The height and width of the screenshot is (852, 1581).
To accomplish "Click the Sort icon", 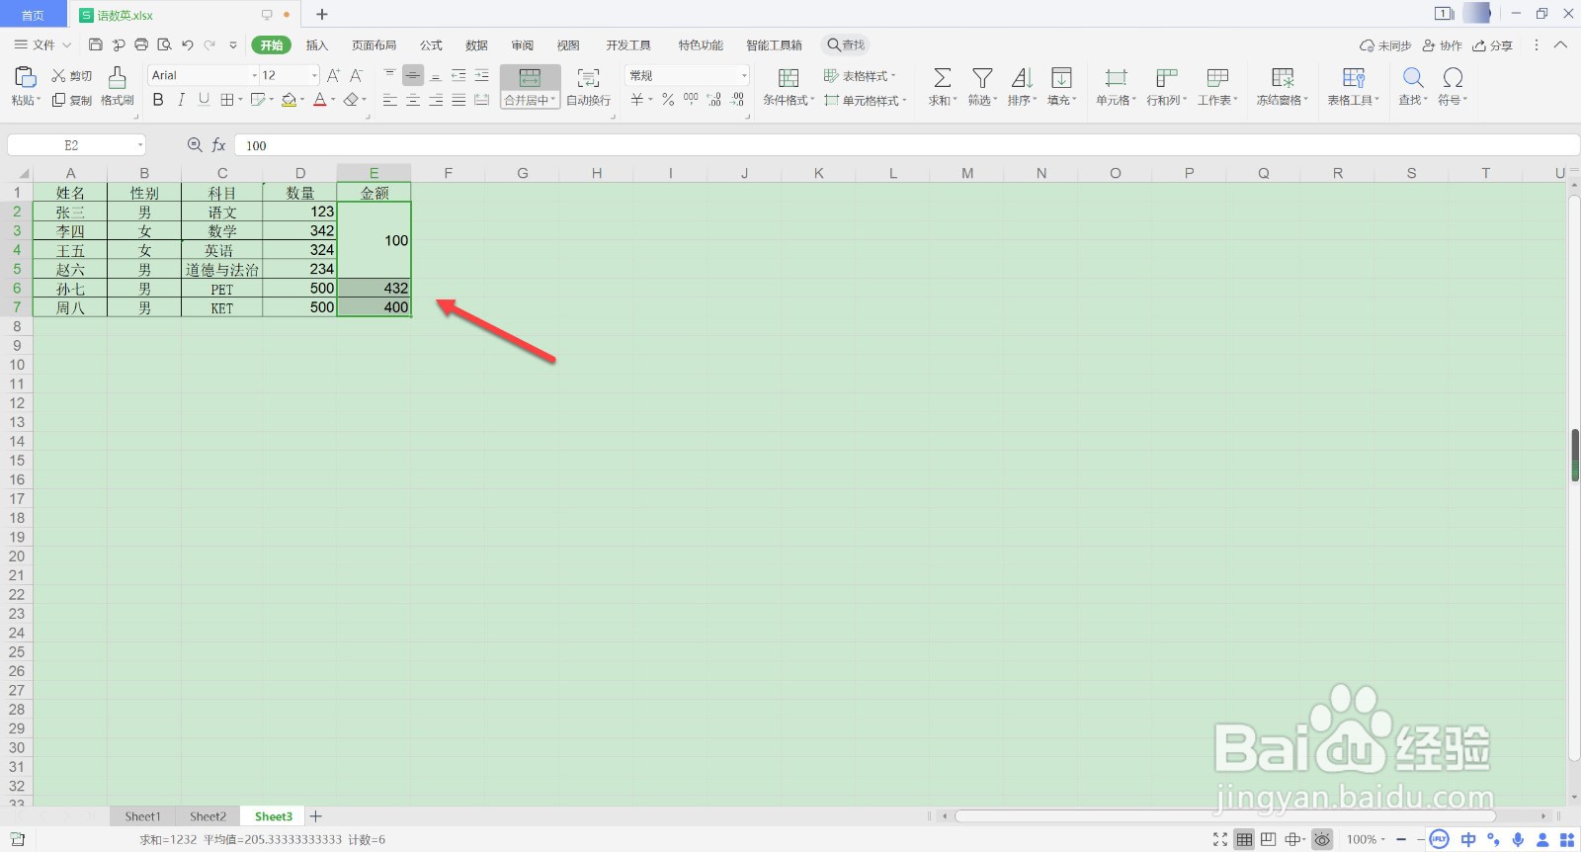I will pos(1022,77).
